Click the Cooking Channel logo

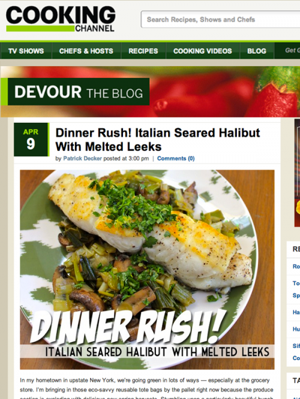click(61, 19)
